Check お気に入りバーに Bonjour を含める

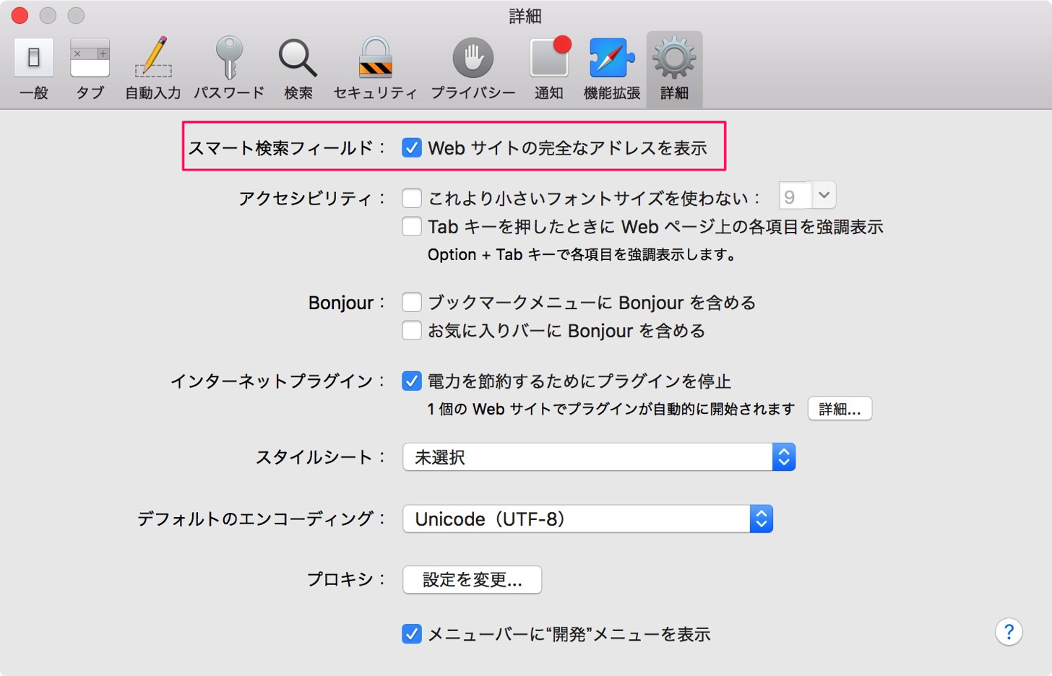[412, 331]
